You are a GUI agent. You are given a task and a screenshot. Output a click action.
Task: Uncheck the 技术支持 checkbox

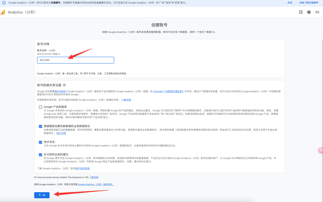pos(40,142)
